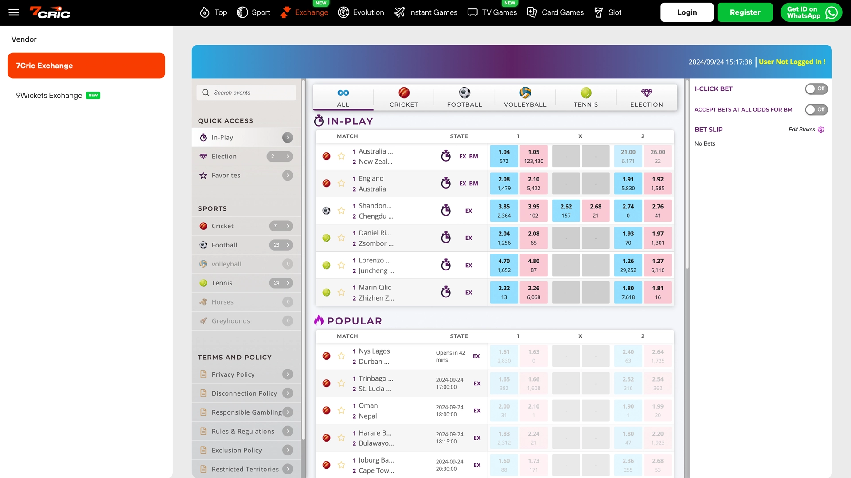Open Exclusion Policy arrow

click(288, 450)
